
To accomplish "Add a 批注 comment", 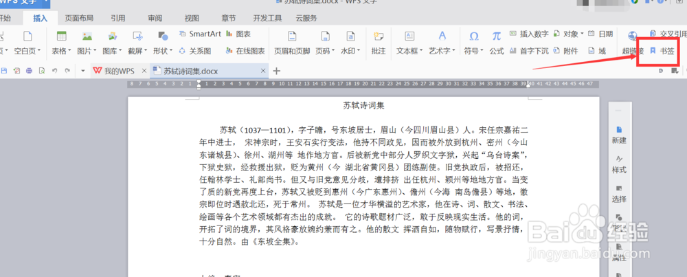I will click(378, 43).
